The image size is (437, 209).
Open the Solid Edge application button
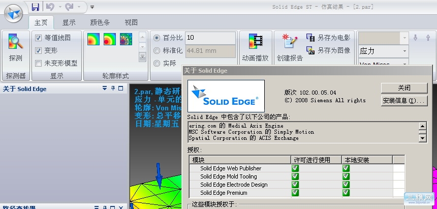13,13
